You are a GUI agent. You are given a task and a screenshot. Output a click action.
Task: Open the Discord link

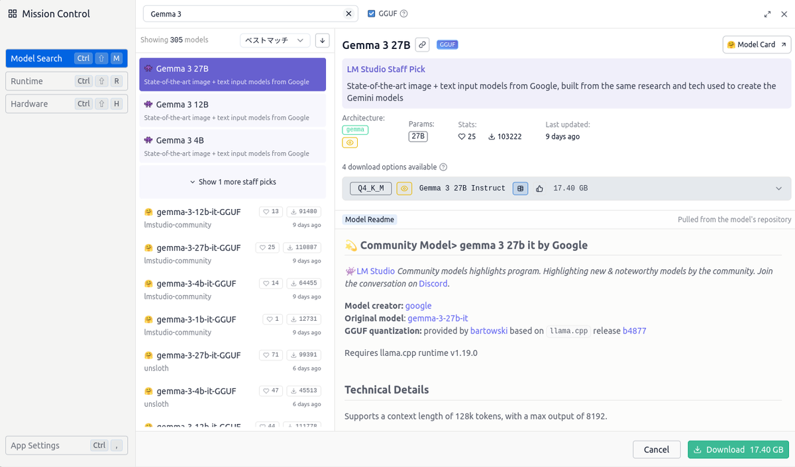433,283
